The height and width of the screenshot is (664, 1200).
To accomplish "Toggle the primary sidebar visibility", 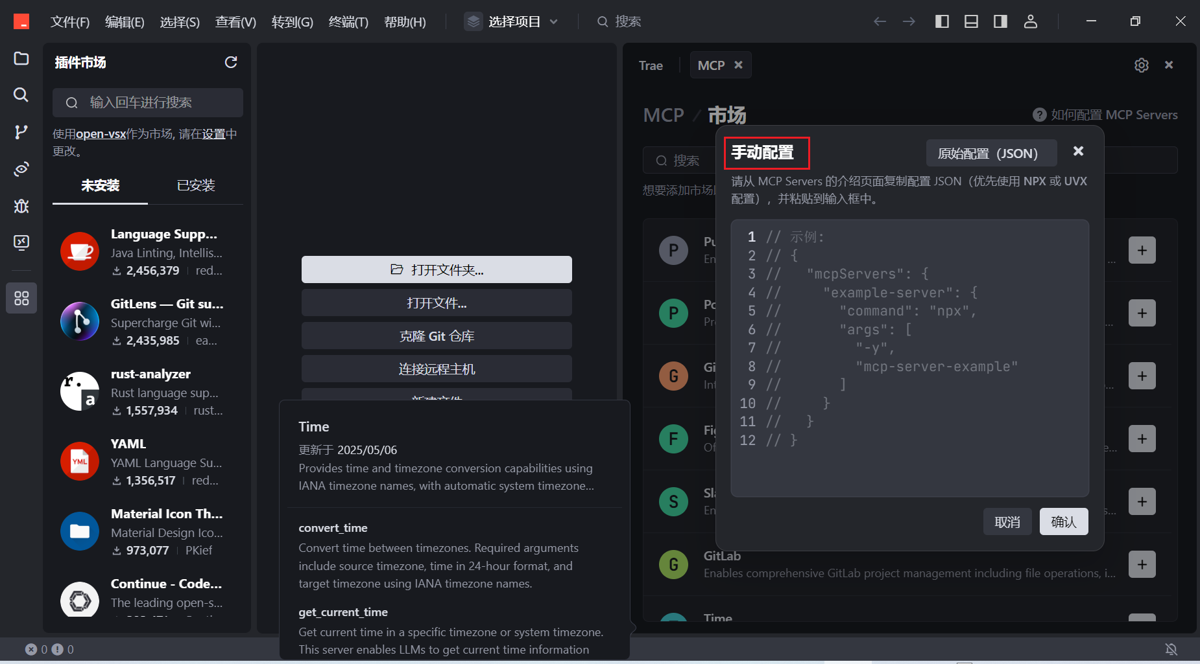I will click(942, 21).
